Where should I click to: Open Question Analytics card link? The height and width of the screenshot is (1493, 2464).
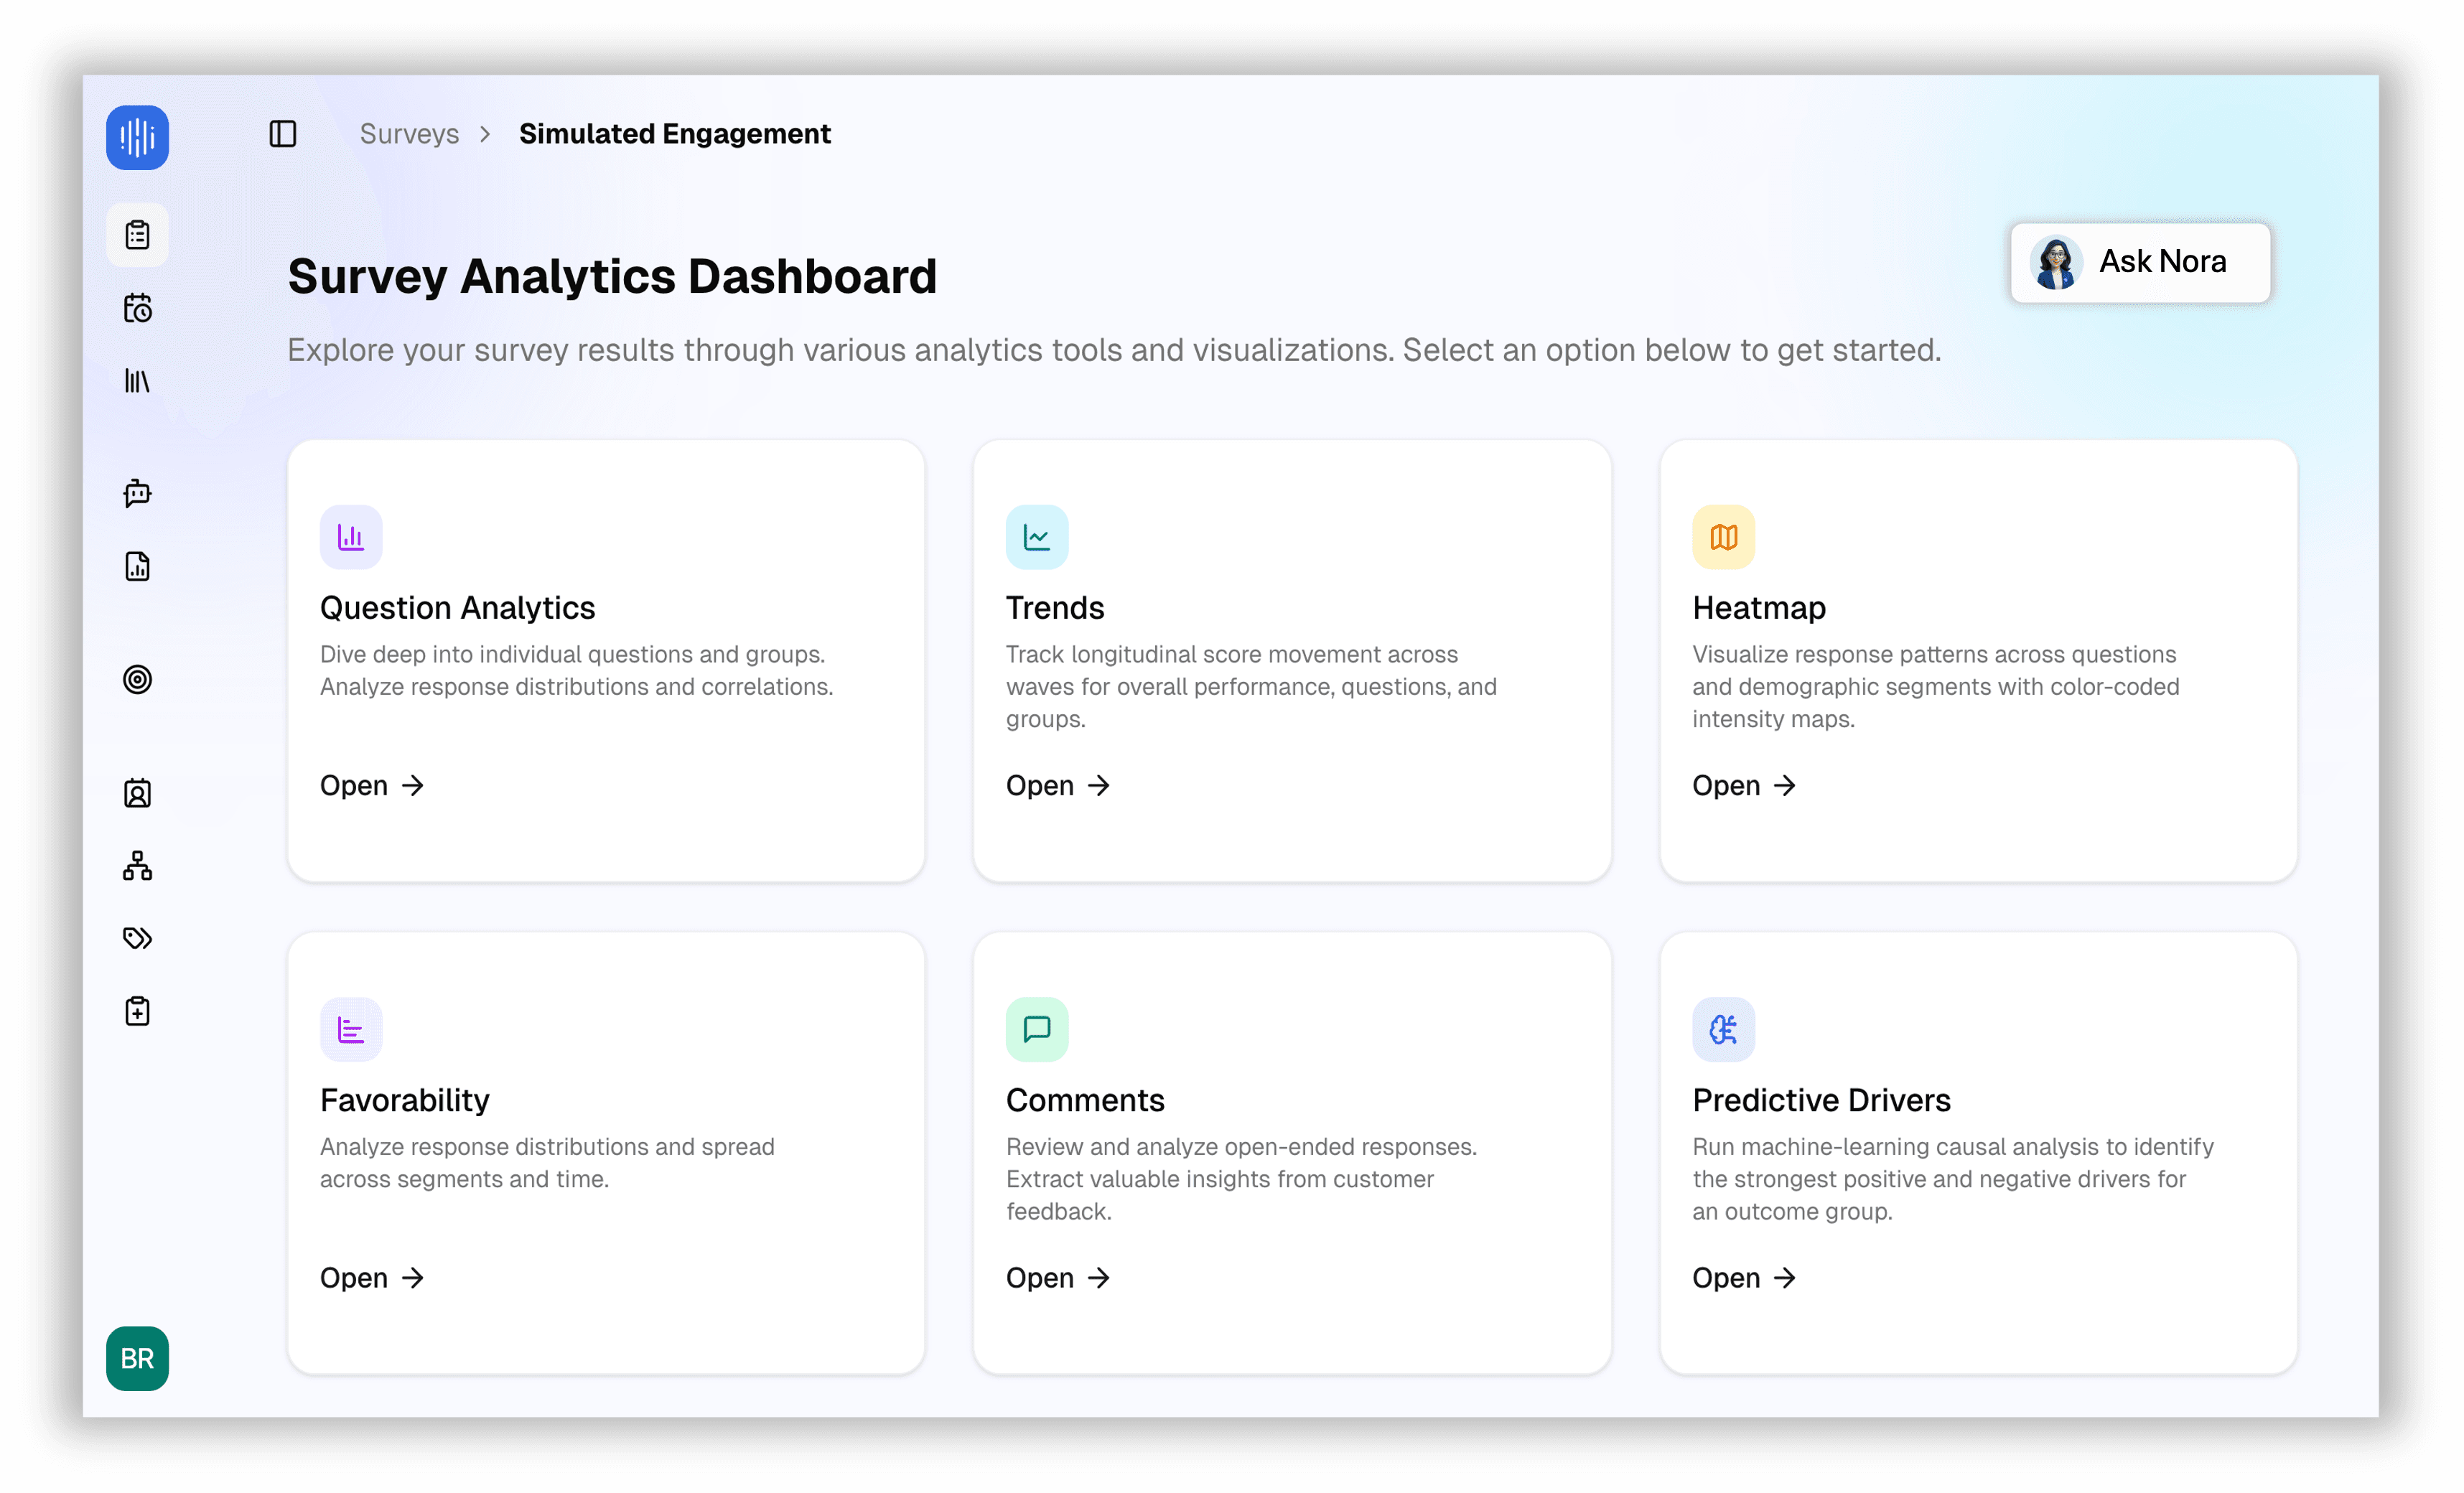(x=372, y=786)
